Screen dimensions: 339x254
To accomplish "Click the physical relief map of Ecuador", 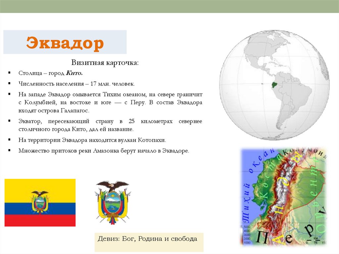I will tap(283, 197).
